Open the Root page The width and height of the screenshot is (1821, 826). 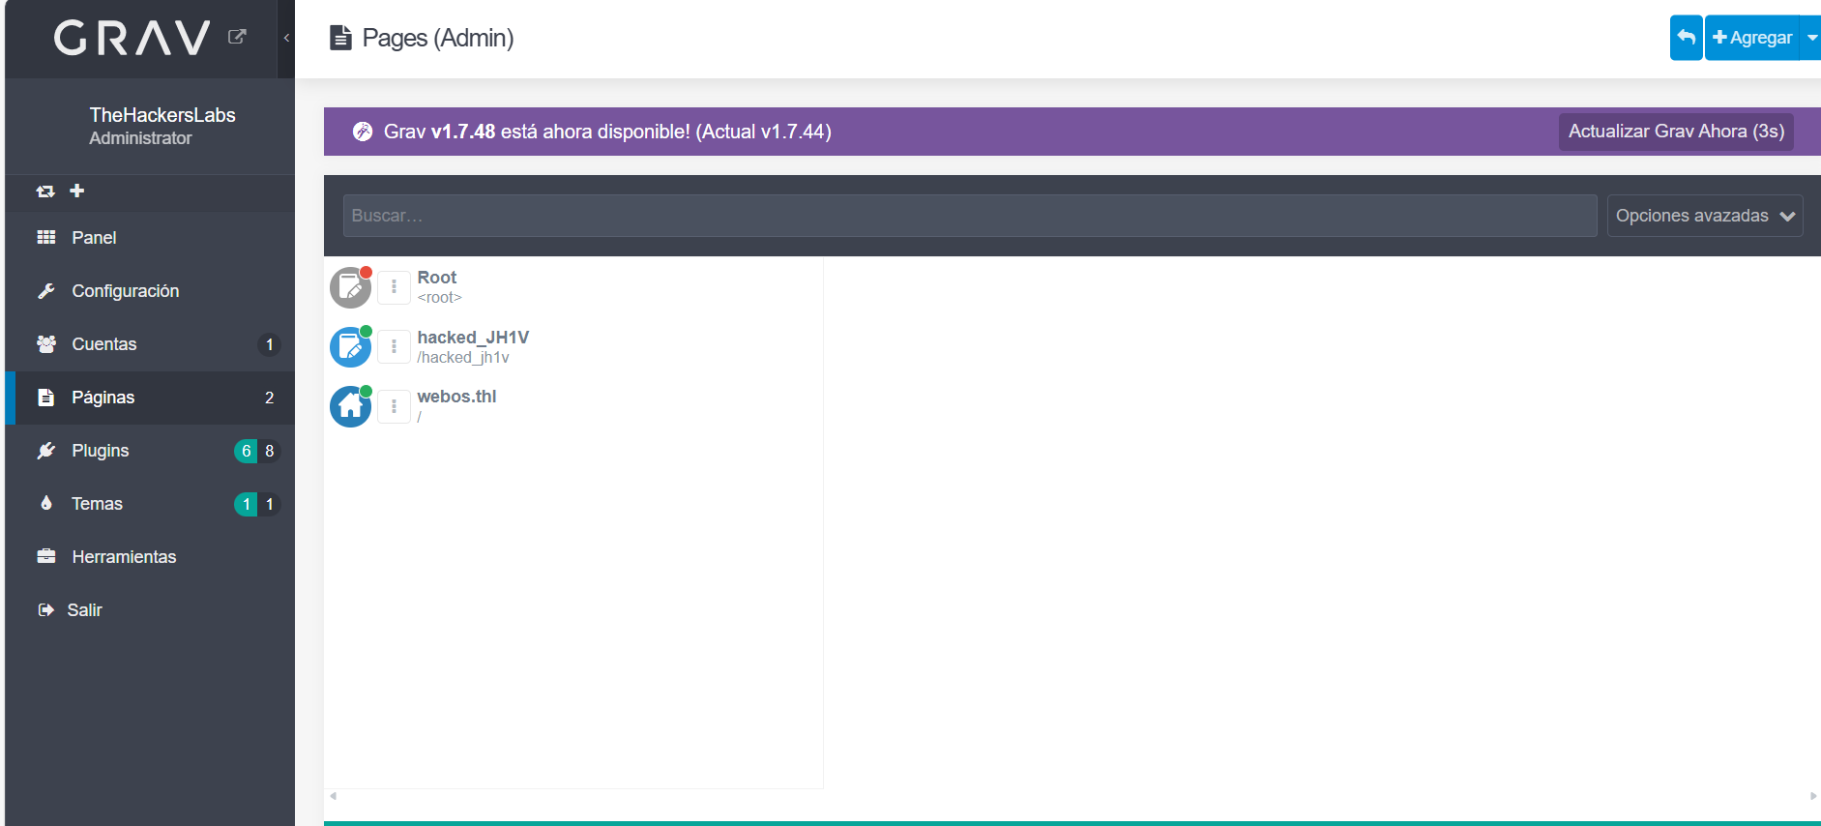coord(437,278)
